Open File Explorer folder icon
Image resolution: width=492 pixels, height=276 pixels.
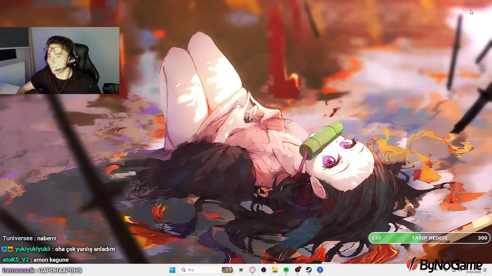click(x=275, y=270)
